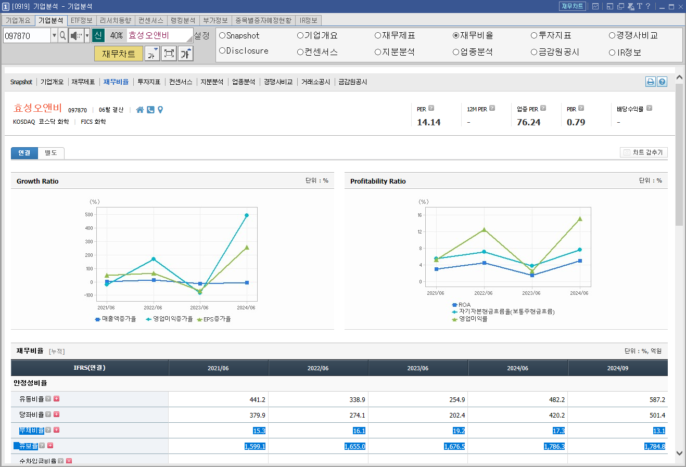The height and width of the screenshot is (467, 686).
Task: Click the 차트 감추기 button
Action: pyautogui.click(x=644, y=152)
